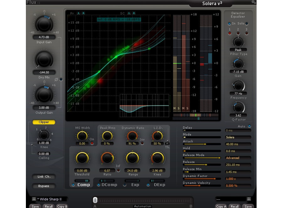Toggle the DExp section LED
This screenshot has height=208, width=282.
(x=148, y=185)
